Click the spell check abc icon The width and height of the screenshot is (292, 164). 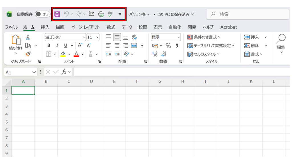tap(110, 14)
